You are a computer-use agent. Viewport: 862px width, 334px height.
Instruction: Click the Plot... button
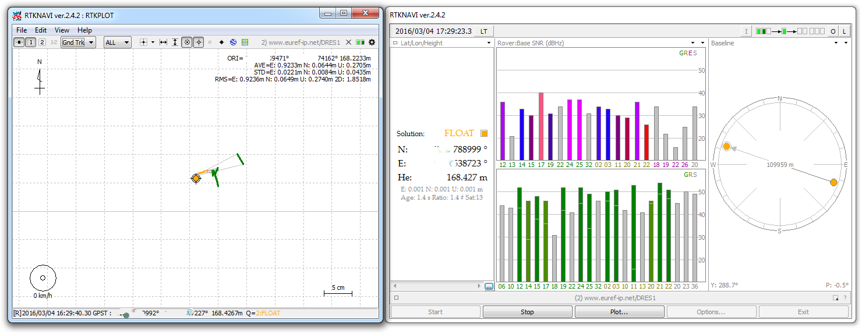(619, 312)
